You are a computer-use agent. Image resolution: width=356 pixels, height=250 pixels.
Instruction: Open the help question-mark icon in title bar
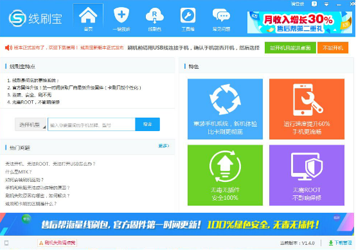click(x=314, y=4)
